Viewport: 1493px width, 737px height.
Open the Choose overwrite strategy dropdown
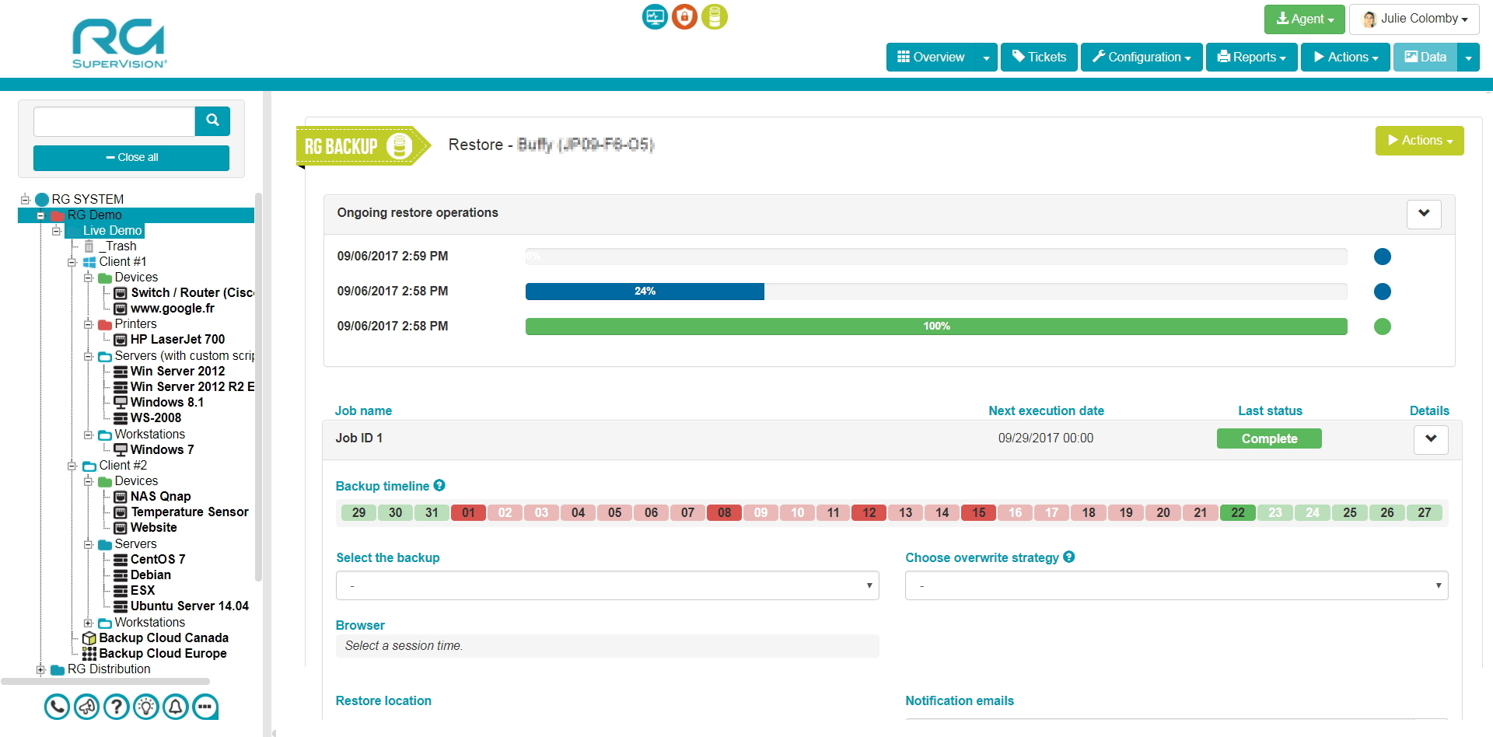coord(1176,585)
